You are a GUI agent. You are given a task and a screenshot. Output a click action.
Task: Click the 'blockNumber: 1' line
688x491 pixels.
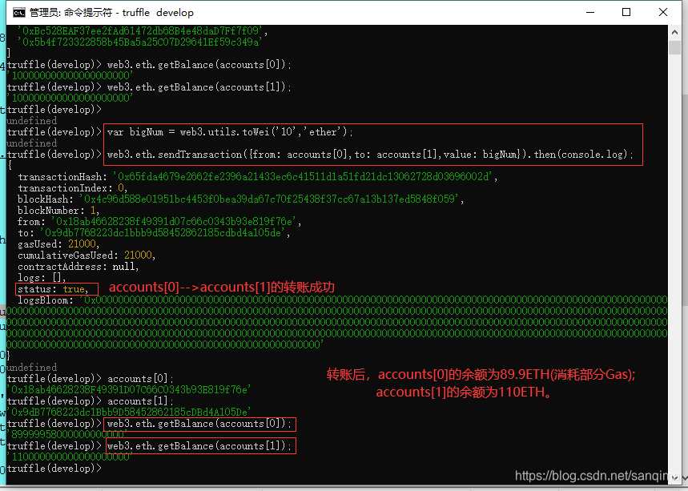tap(58, 211)
